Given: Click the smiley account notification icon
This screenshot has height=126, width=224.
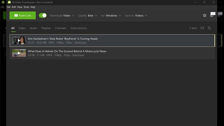Looking at the screenshot, I should click(212, 15).
